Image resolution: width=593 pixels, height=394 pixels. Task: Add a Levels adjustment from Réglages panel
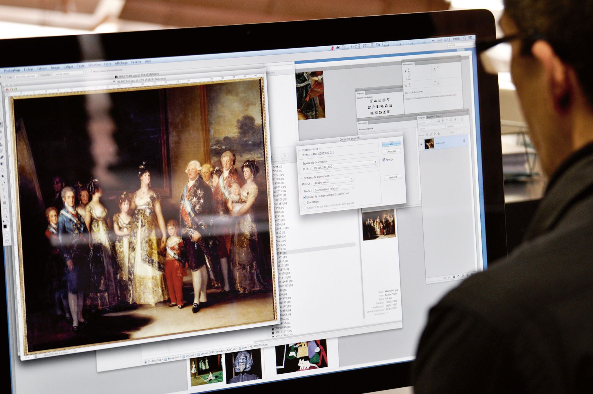(x=376, y=101)
